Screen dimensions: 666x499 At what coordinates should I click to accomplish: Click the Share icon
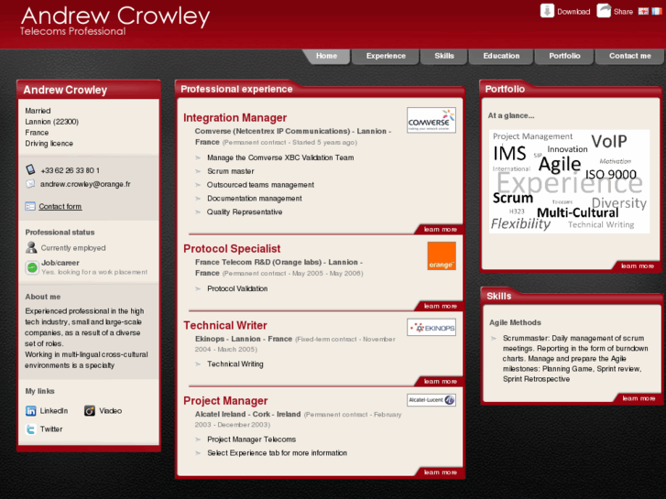point(604,11)
